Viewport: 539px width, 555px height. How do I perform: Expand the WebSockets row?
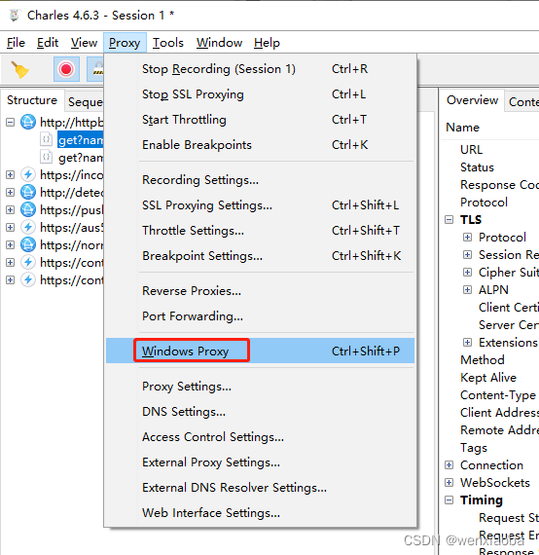449,482
